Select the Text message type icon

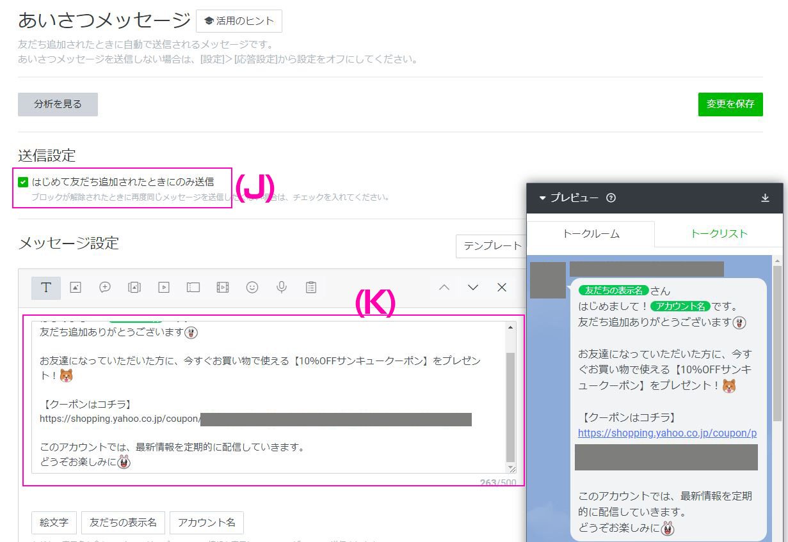pyautogui.click(x=46, y=288)
